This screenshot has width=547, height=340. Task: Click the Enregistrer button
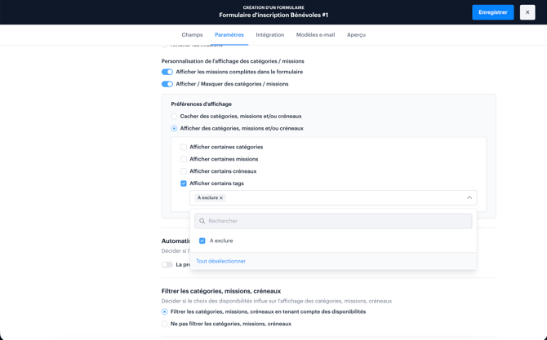tap(492, 12)
